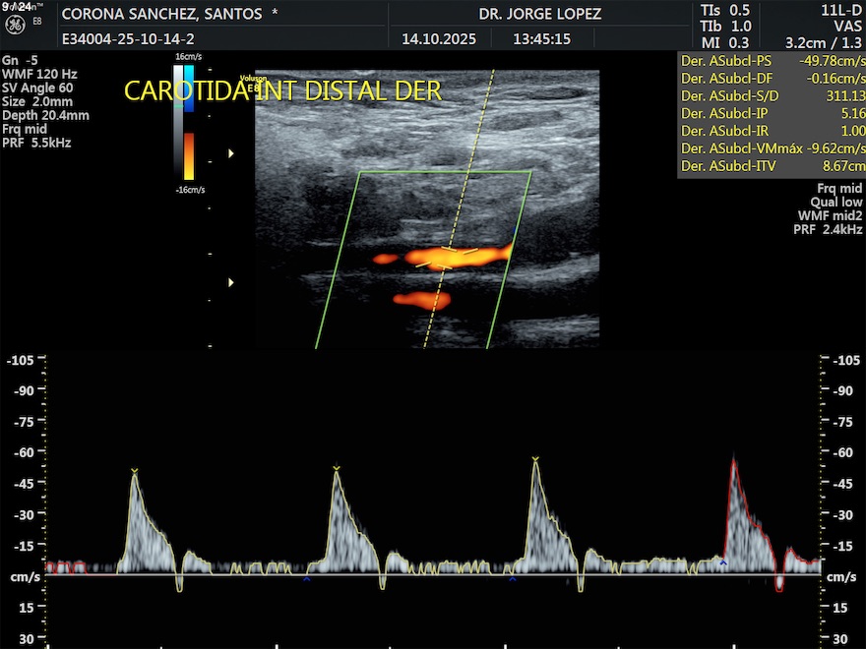Click the lower focal zone triangle marker
Screen dimensions: 866x649
(231, 282)
